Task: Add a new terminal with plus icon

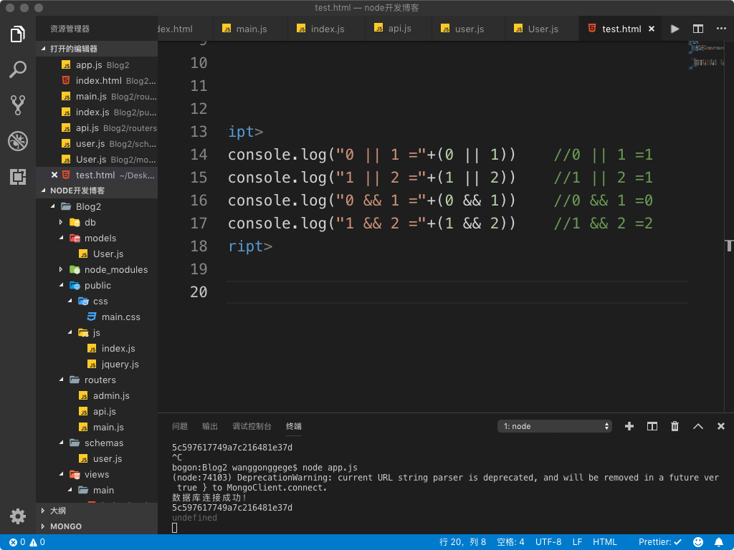Action: [x=629, y=426]
